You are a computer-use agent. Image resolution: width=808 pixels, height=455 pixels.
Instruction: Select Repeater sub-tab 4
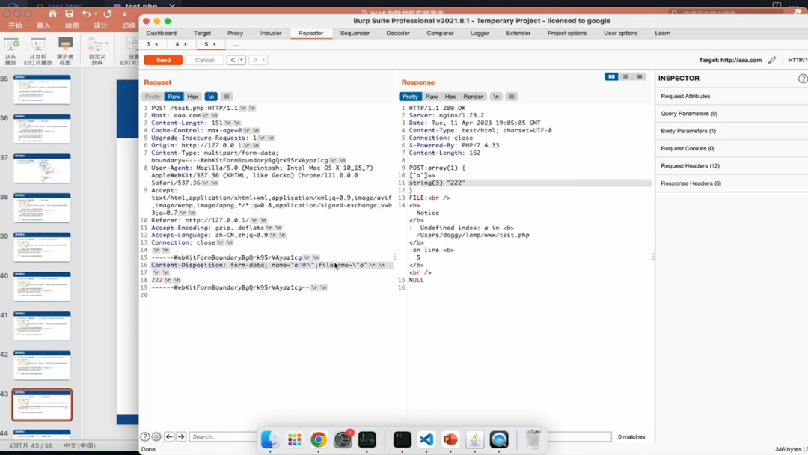tap(177, 44)
